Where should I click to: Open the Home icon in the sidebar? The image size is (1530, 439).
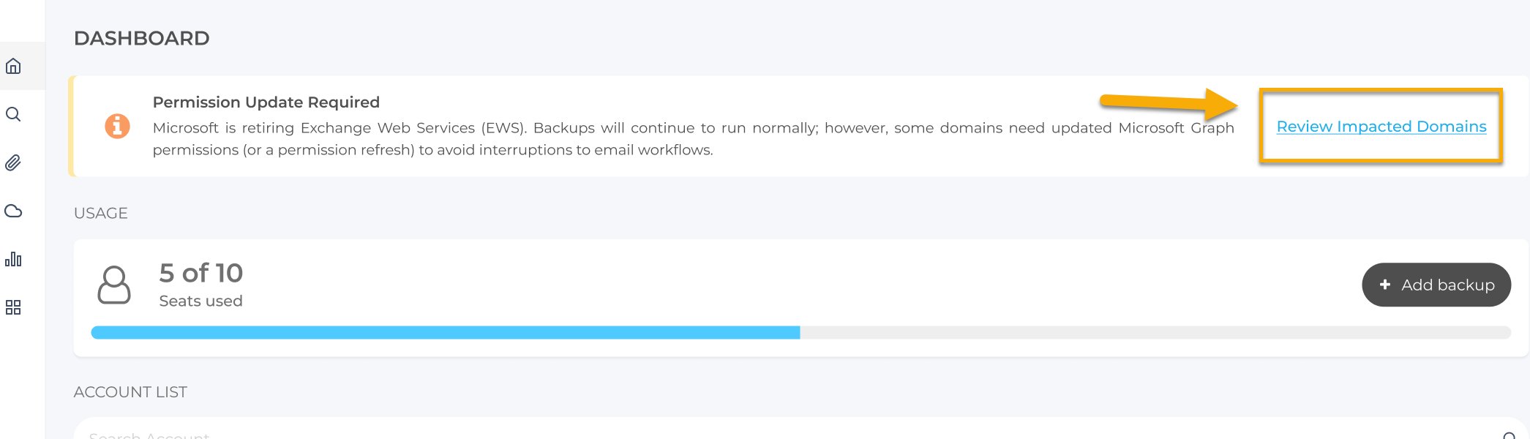coord(13,66)
